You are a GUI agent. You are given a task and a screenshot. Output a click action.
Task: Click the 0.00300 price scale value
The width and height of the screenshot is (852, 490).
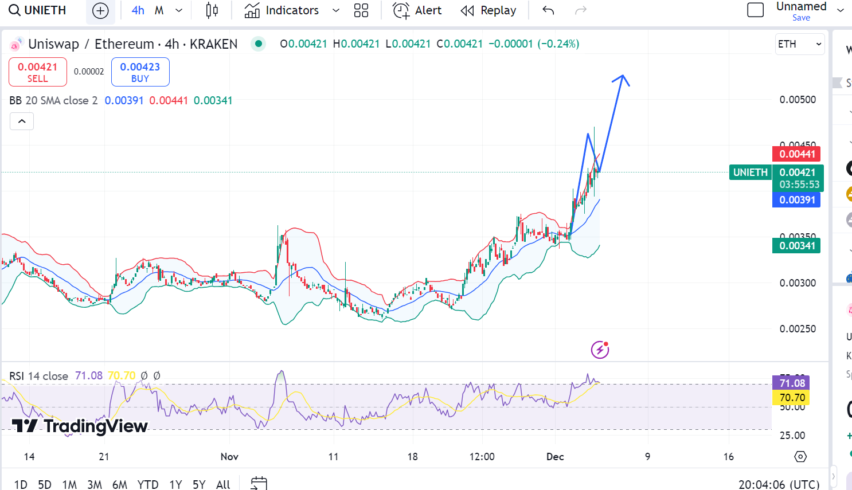[798, 283]
